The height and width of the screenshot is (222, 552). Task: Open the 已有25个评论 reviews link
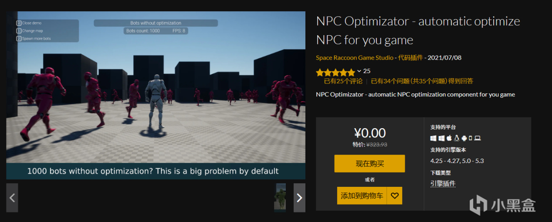343,81
